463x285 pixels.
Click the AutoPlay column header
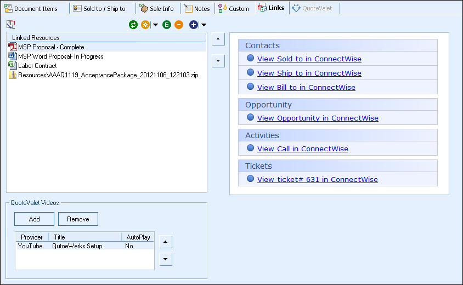[x=138, y=237]
